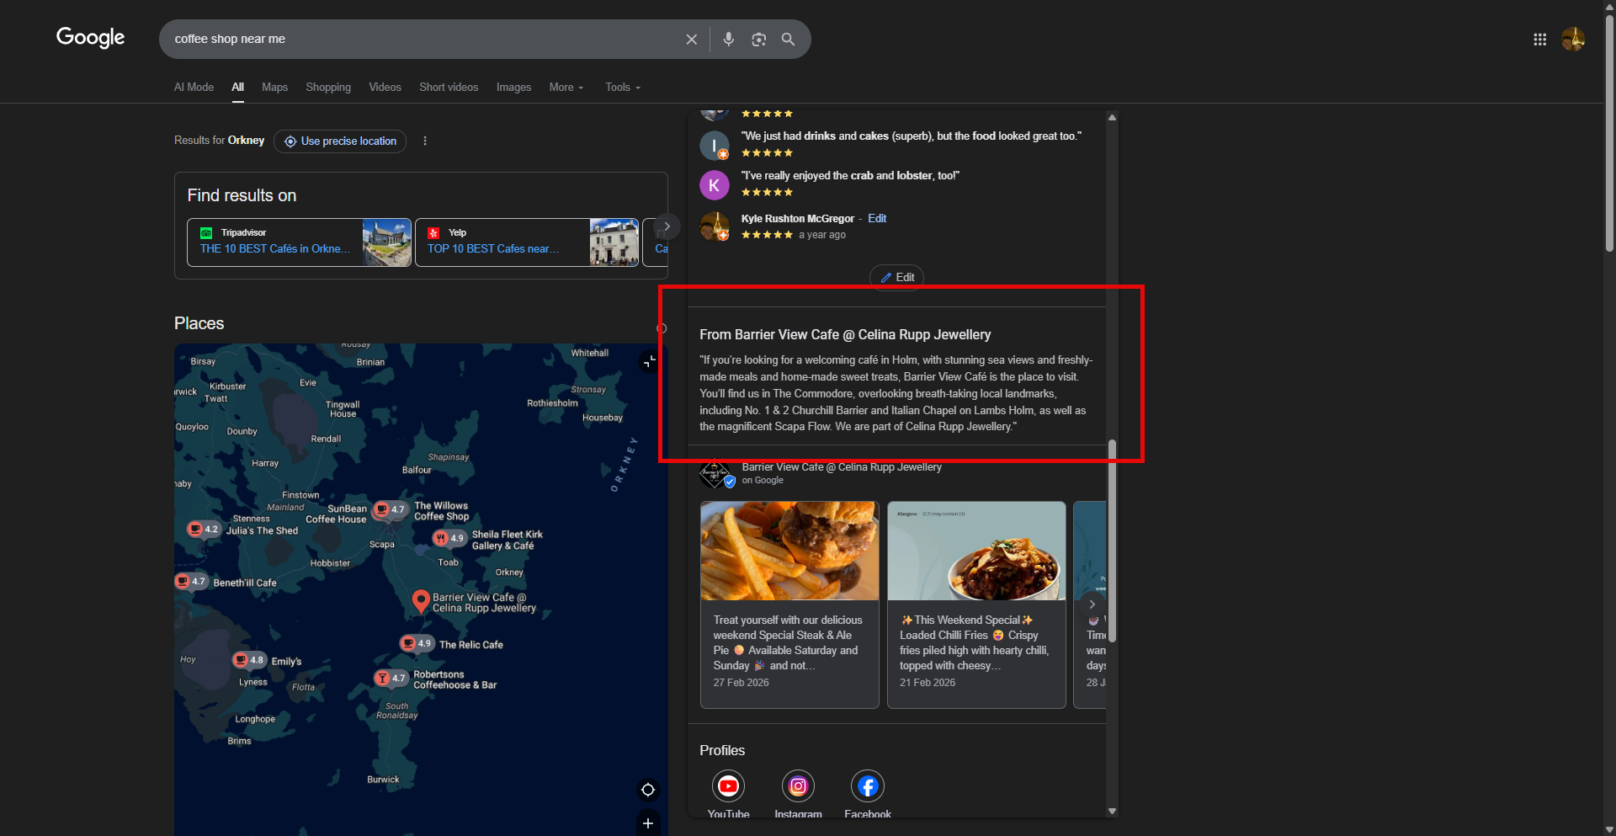Select Beneth'ill Cafe map marker
1616x836 pixels.
[x=191, y=582]
